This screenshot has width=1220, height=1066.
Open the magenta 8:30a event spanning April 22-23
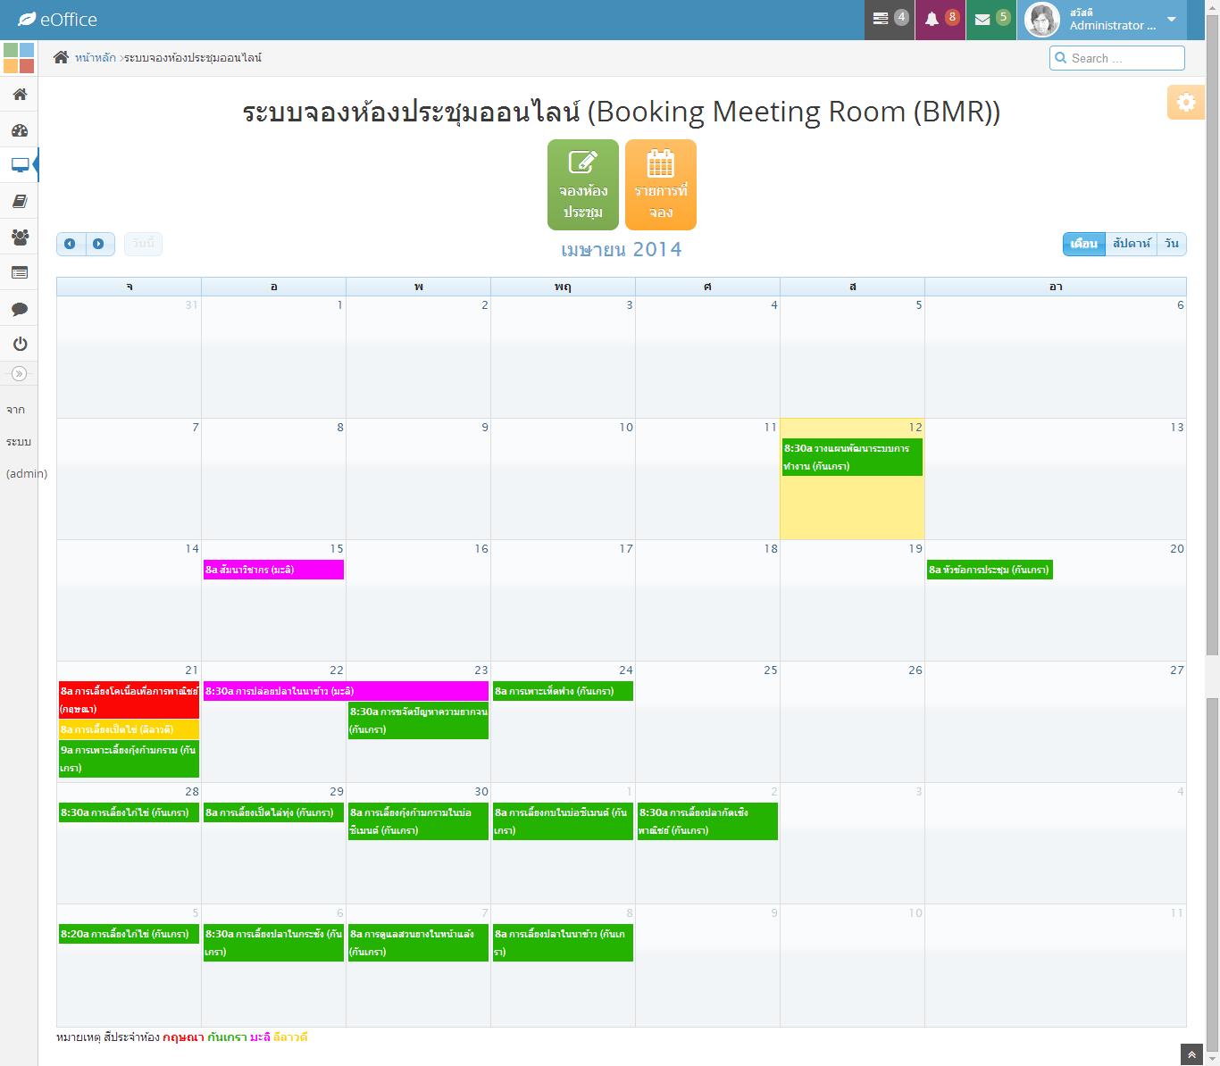point(346,691)
